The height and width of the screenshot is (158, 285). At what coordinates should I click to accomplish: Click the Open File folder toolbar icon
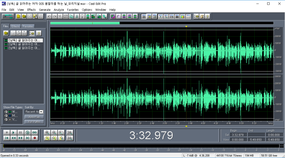[24, 16]
